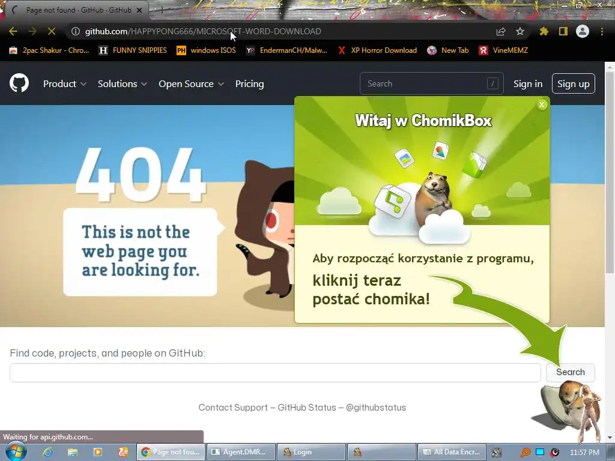Click the Sign up button

pyautogui.click(x=574, y=83)
